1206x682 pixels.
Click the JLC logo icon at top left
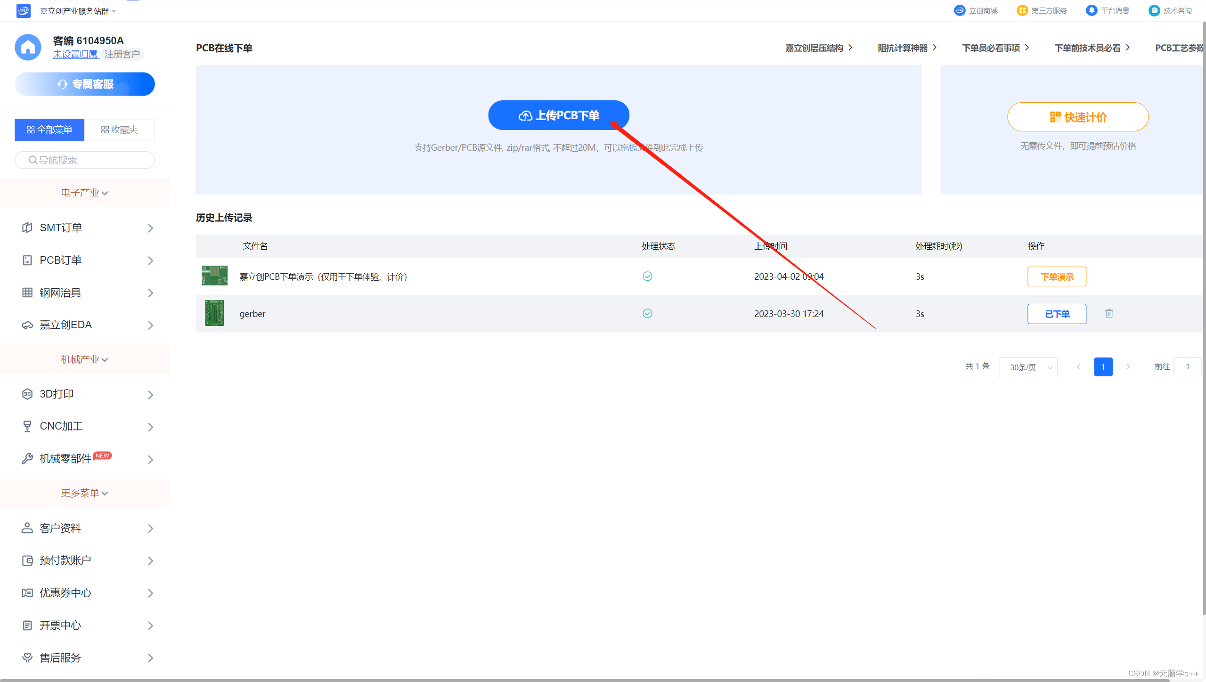[23, 10]
